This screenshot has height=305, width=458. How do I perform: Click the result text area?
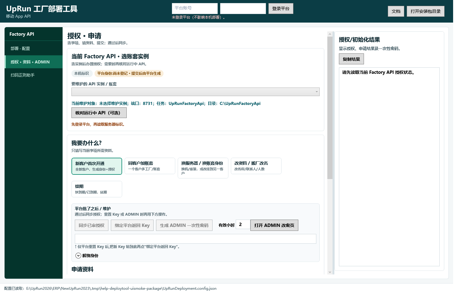tap(389, 167)
